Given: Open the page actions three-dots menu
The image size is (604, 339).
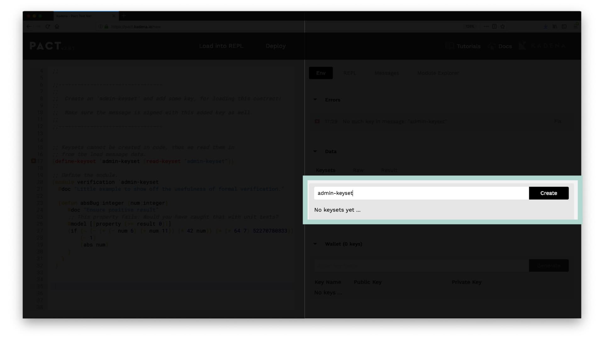Looking at the screenshot, I should [486, 27].
